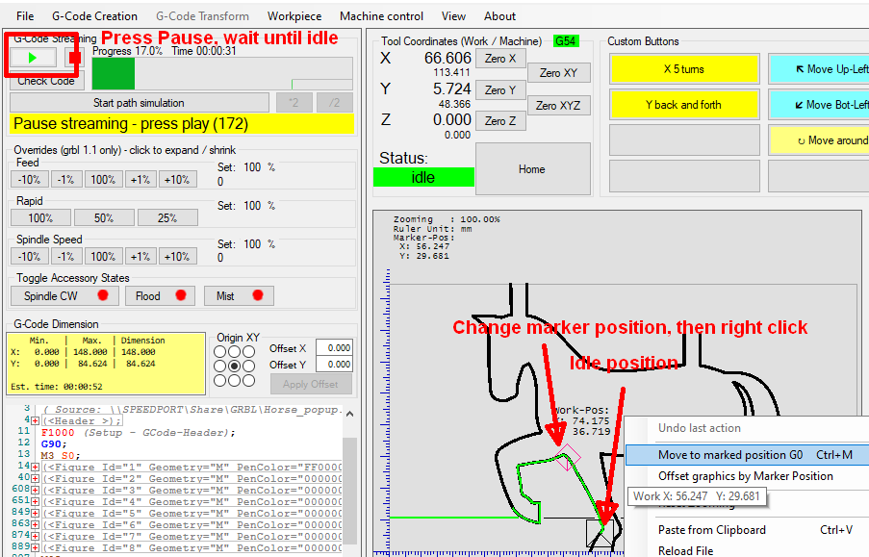Select the center Origin XY radio button
This screenshot has height=557, width=869.
[x=235, y=367]
